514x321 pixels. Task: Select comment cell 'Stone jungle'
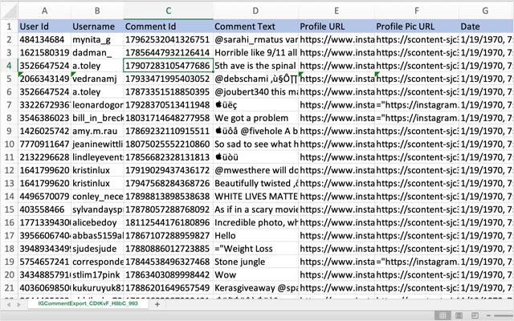click(255, 262)
